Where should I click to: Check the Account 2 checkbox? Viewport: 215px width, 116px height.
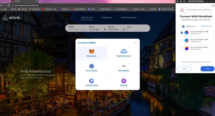coord(182,41)
